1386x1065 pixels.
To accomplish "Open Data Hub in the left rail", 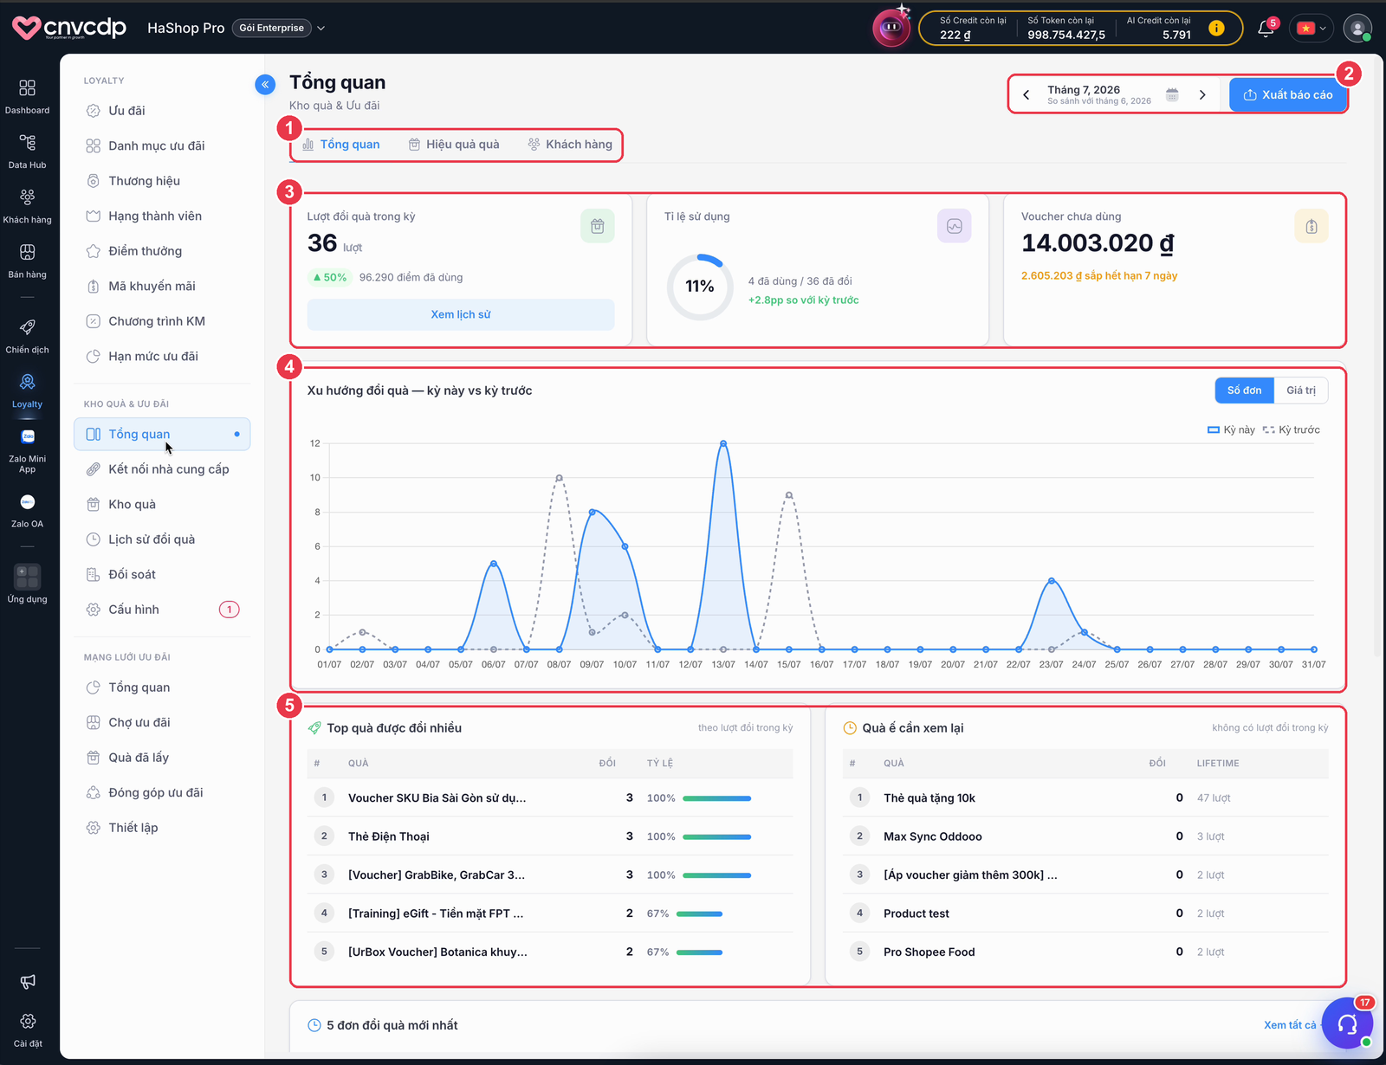I will (27, 151).
